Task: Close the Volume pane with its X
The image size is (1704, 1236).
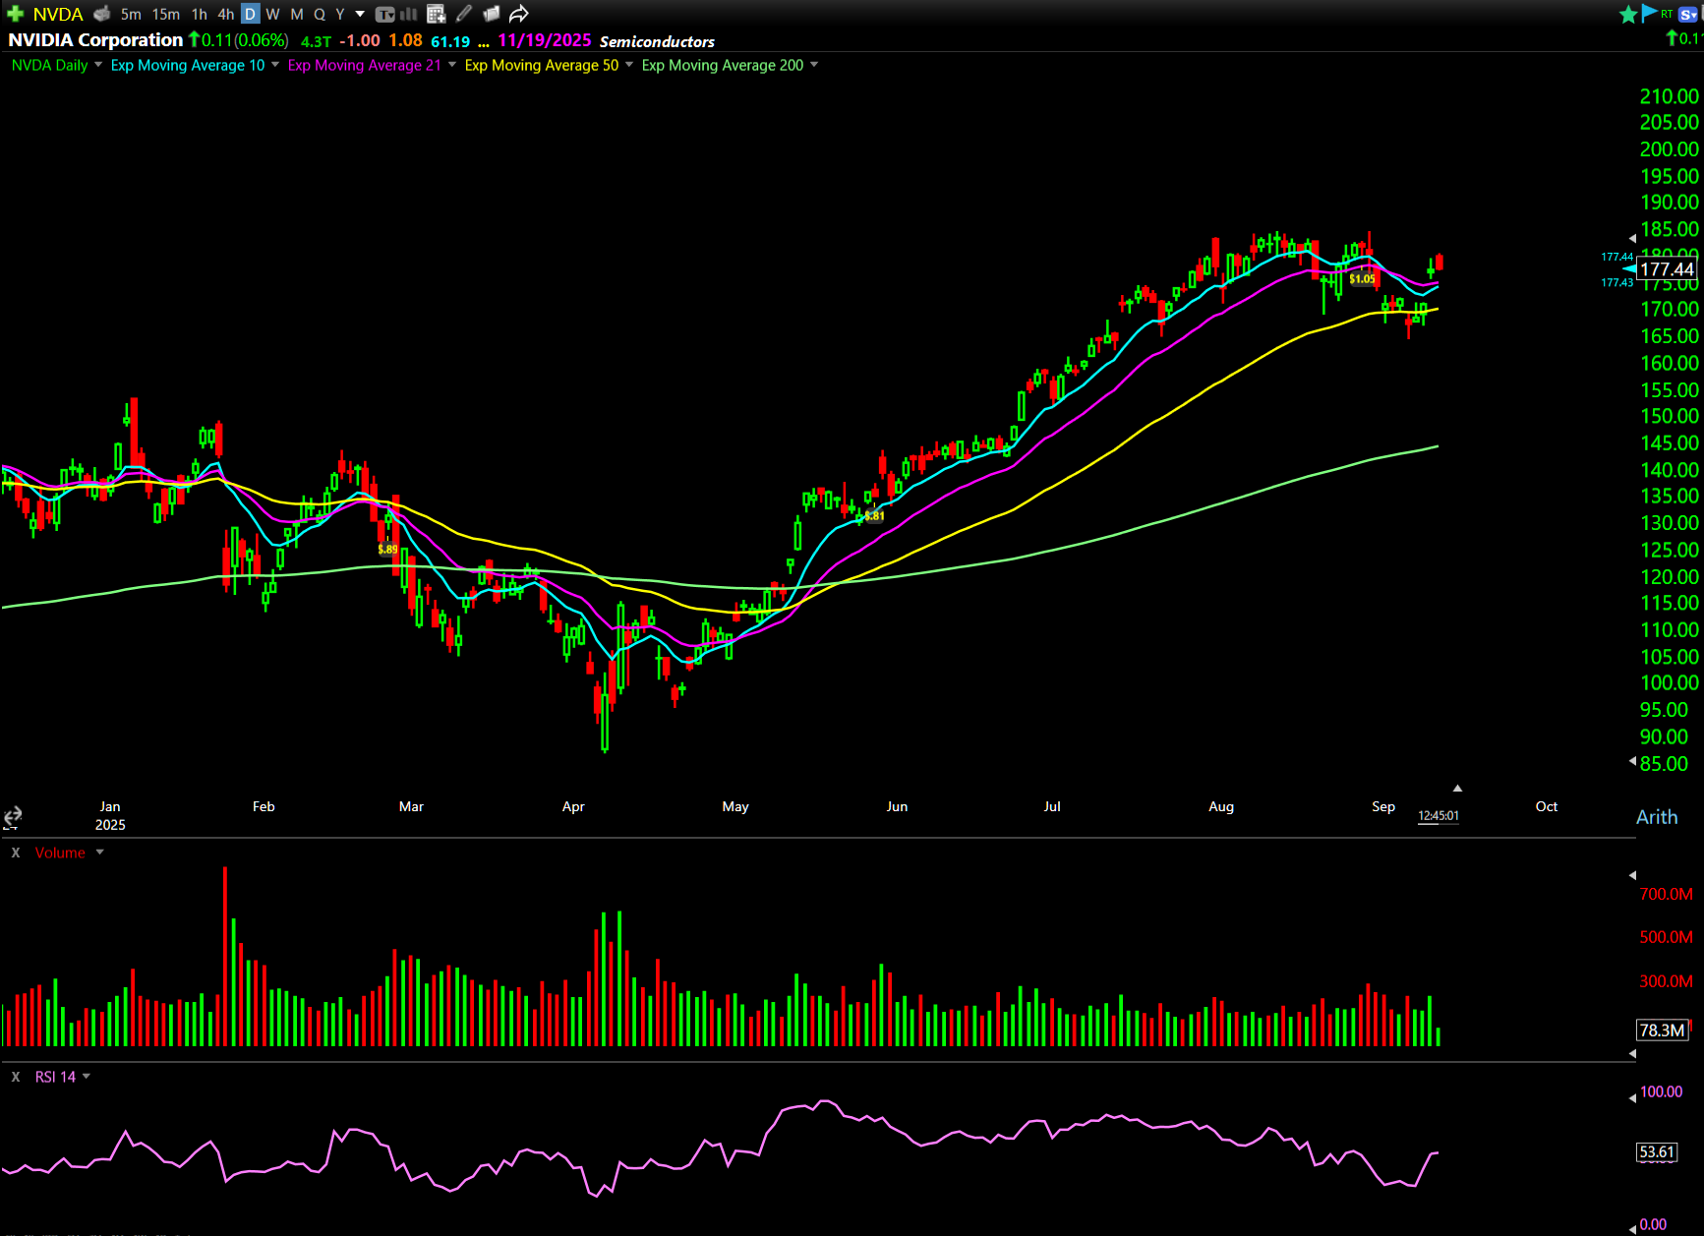Action: coord(16,853)
